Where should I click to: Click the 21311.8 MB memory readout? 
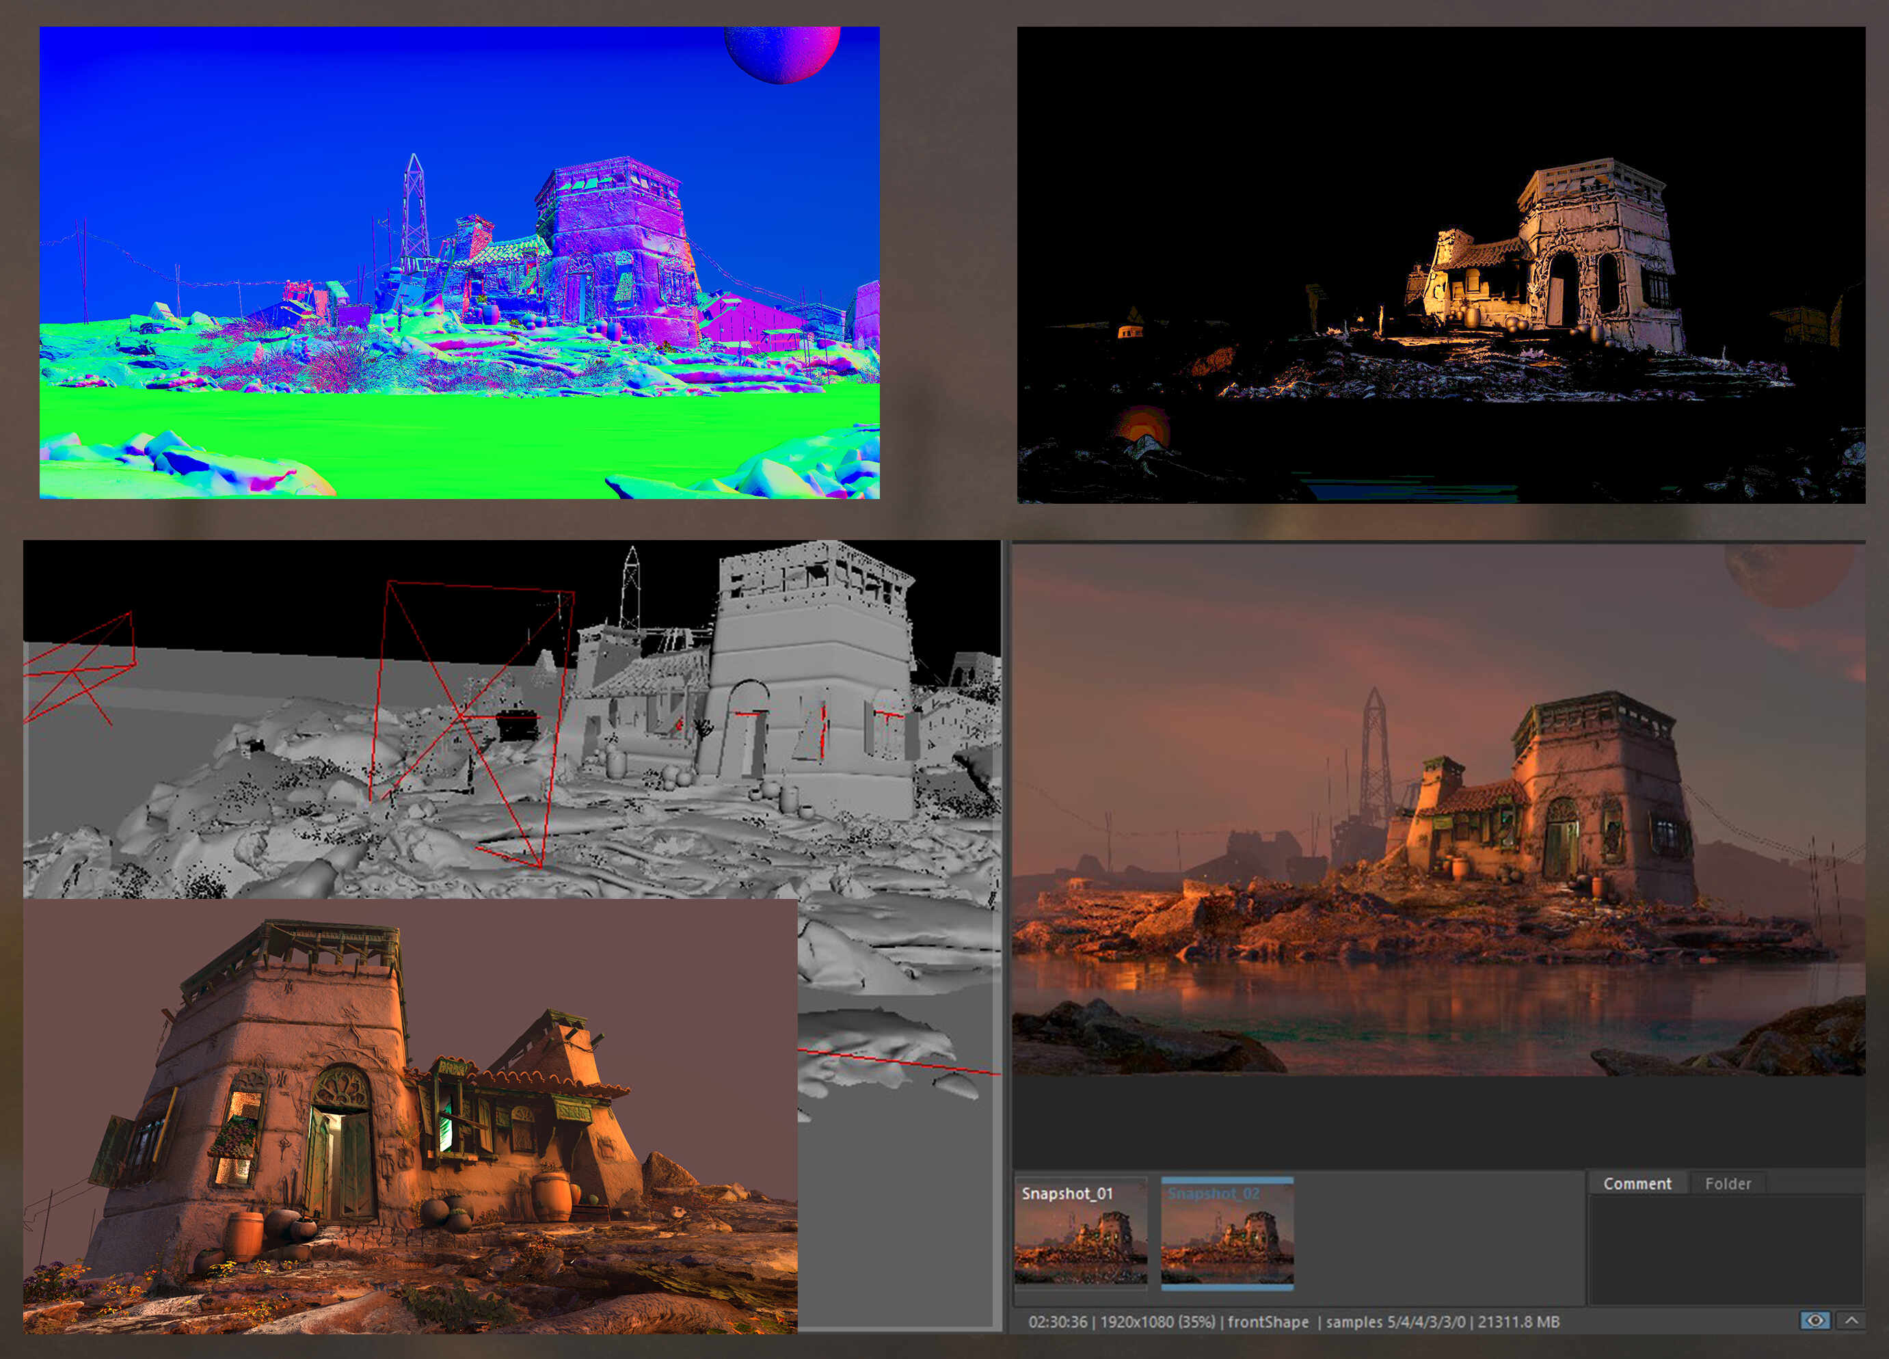click(1518, 1321)
